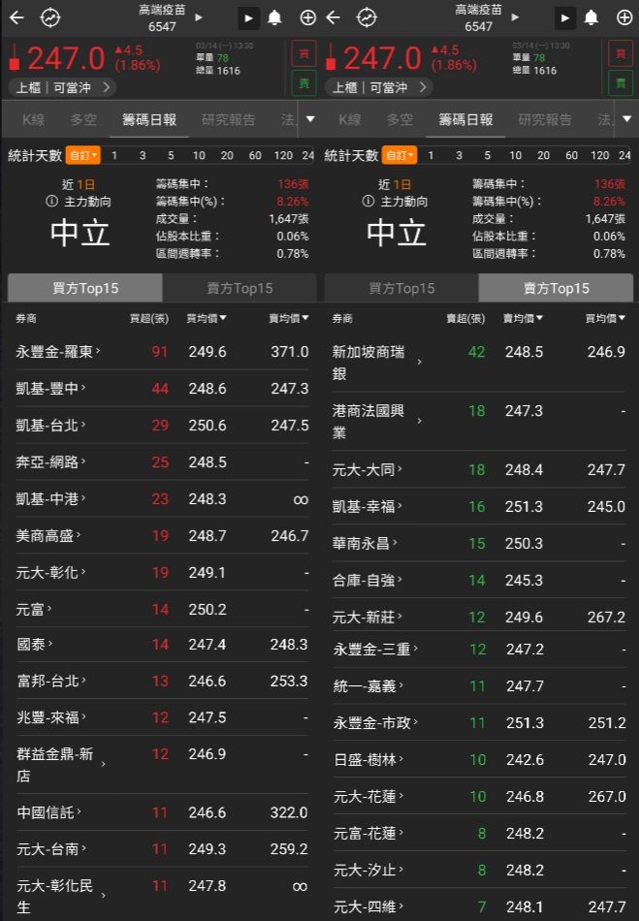Open the 凱基-台北 broker details

click(162, 426)
